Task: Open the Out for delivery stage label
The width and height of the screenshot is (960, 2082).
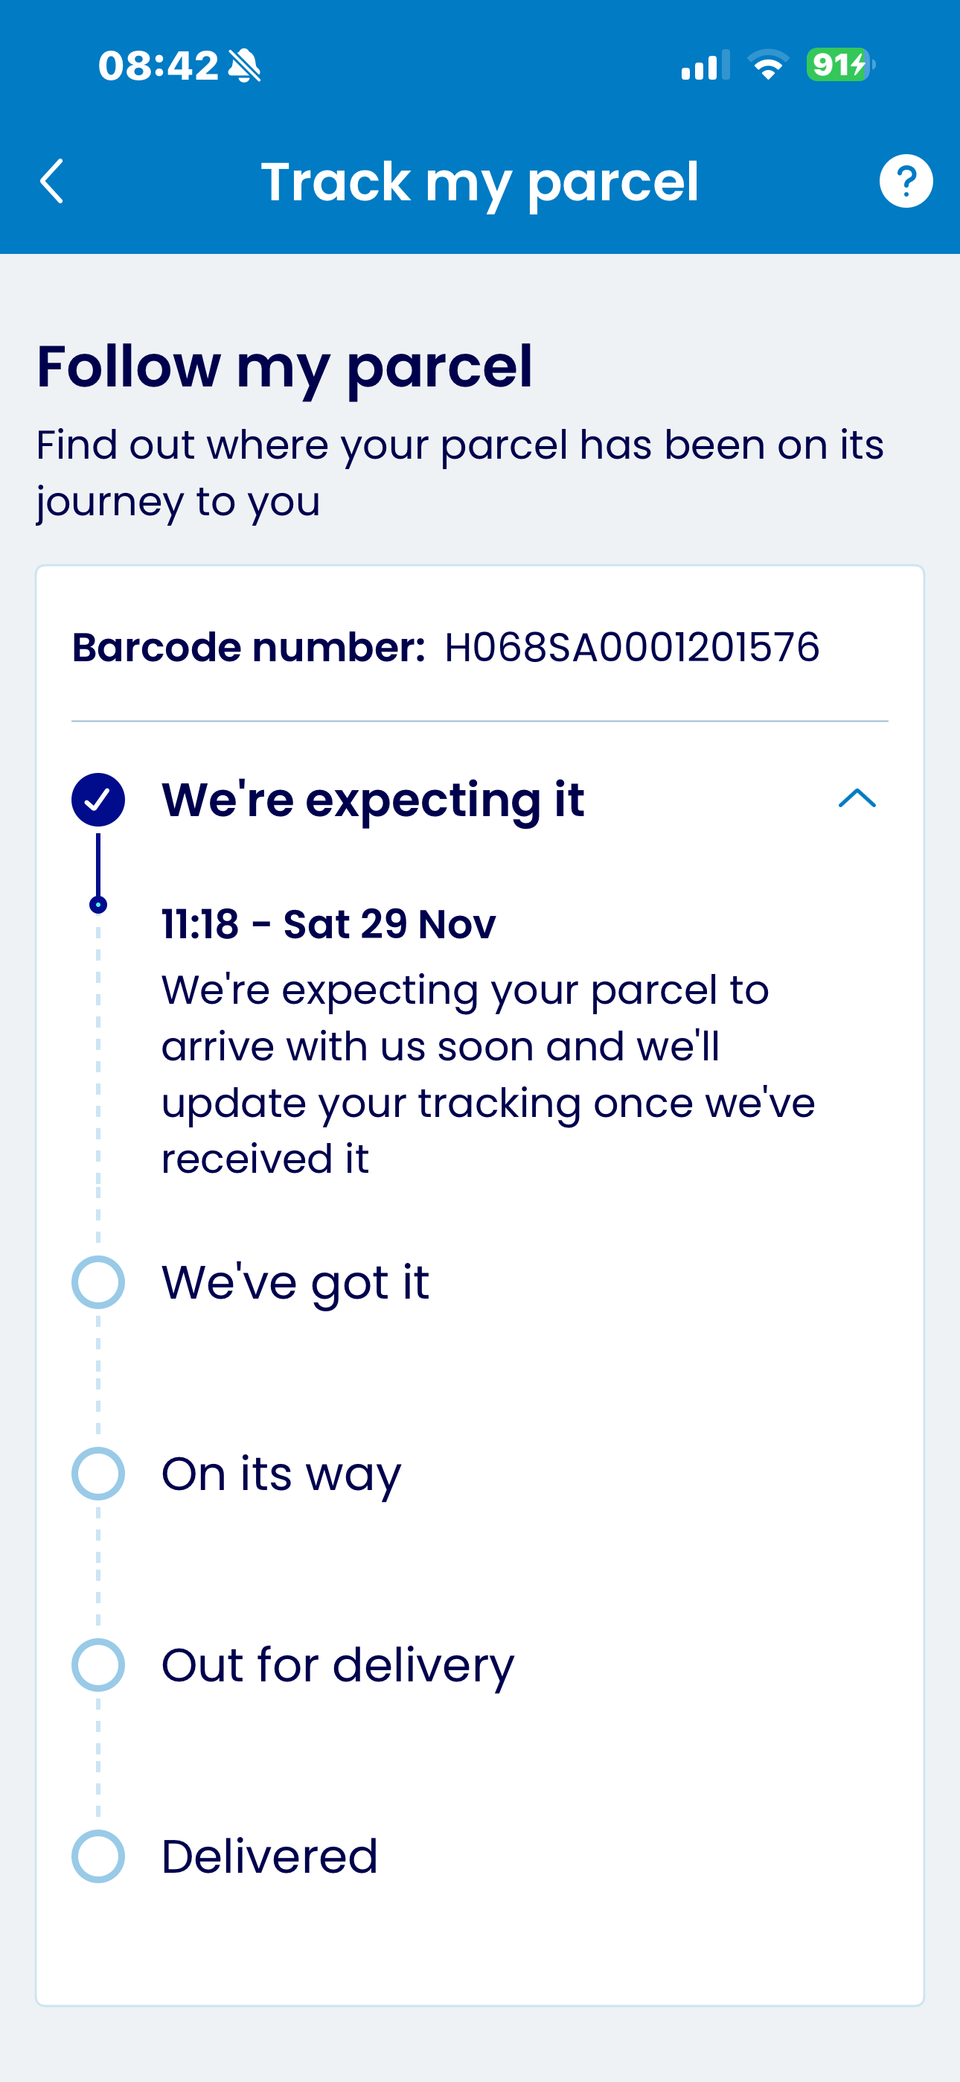Action: tap(338, 1666)
